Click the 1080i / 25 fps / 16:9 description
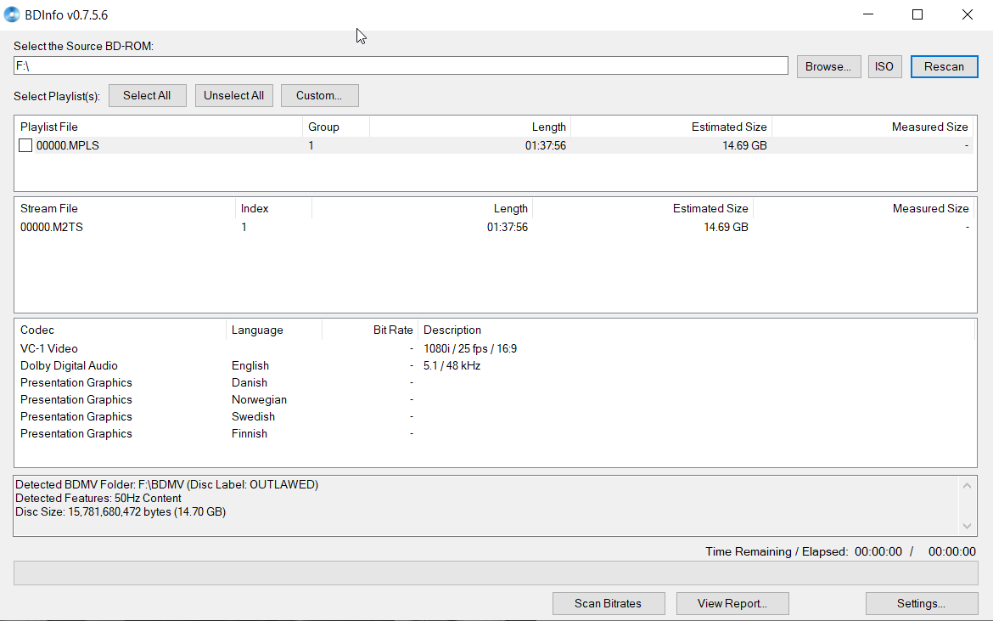Image resolution: width=993 pixels, height=621 pixels. (x=470, y=348)
